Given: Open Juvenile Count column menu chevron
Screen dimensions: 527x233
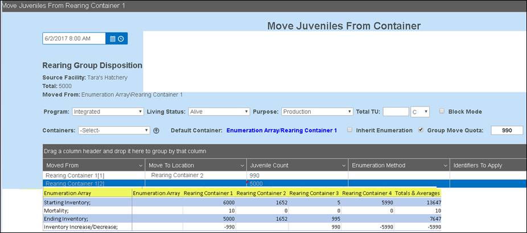Looking at the screenshot, I should pyautogui.click(x=343, y=165).
